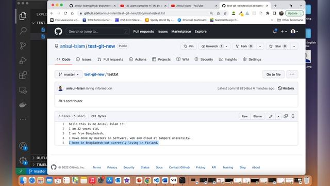Open GitHub profile avatar menu

(294, 32)
